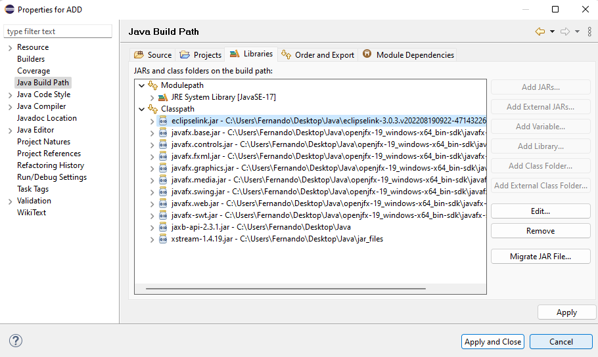Click the javafx.media.jar jar icon
598x357 pixels.
163,180
